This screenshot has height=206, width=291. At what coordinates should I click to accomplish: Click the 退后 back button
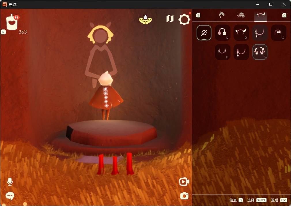[279, 200]
